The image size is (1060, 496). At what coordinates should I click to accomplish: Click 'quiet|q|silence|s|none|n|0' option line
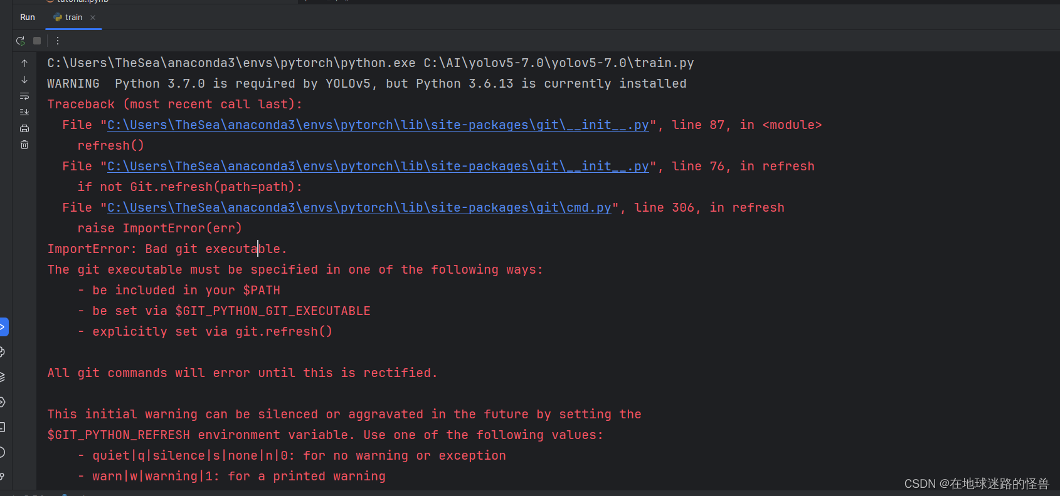pyautogui.click(x=292, y=456)
